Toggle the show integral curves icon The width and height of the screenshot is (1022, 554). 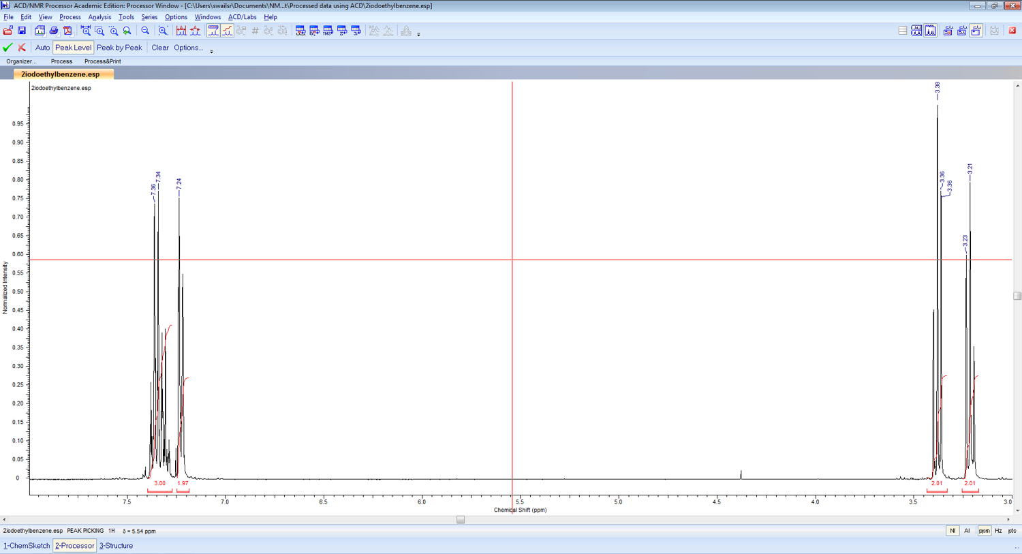click(227, 31)
